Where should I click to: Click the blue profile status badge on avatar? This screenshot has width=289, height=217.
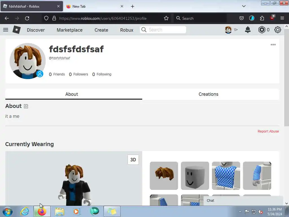pos(40,74)
